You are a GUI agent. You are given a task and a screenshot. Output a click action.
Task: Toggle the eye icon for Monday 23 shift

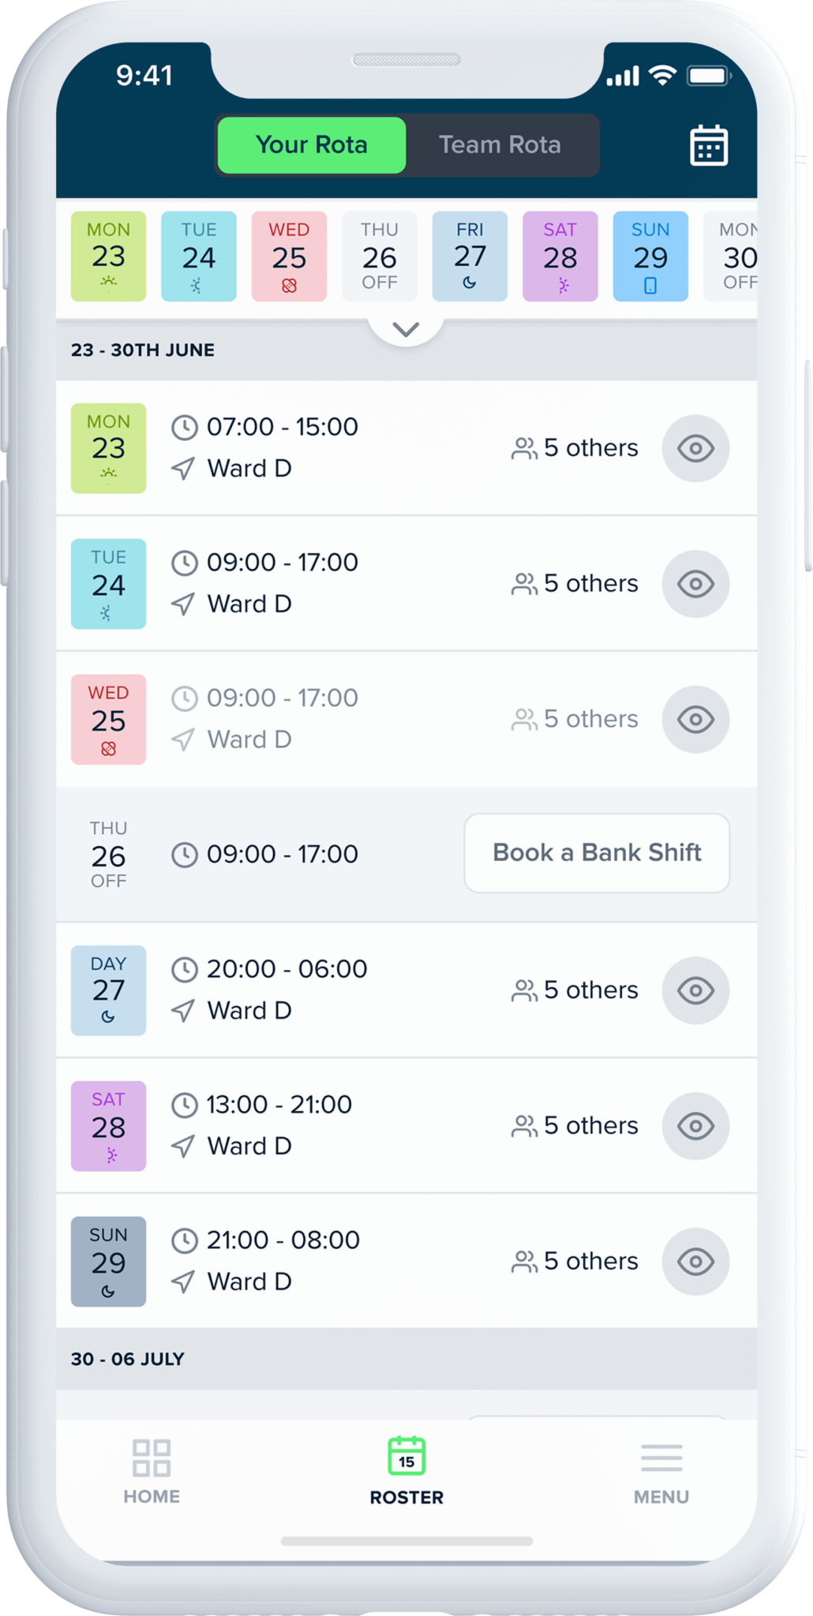click(x=695, y=448)
